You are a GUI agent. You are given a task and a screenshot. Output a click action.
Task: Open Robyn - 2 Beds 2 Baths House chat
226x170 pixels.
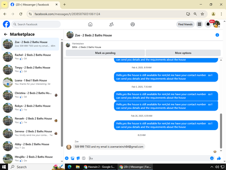pyautogui.click(x=30, y=108)
